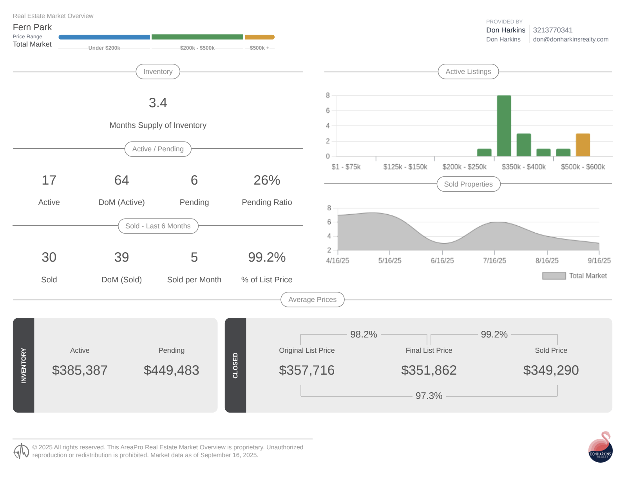Viewport: 626px width, 481px height.
Task: Click the Active / Pending pill label
Action: (x=158, y=149)
